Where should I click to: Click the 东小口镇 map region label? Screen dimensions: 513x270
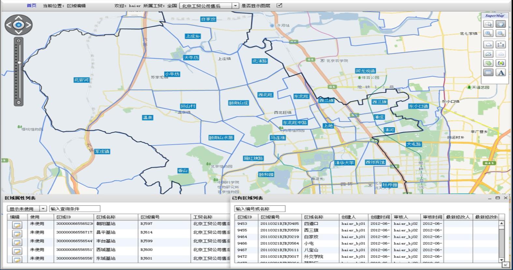point(419,106)
